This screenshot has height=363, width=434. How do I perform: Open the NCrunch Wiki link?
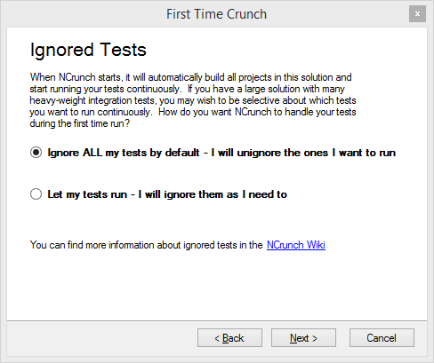[x=296, y=245]
